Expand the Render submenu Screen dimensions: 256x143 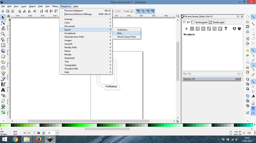pyautogui.click(x=86, y=54)
